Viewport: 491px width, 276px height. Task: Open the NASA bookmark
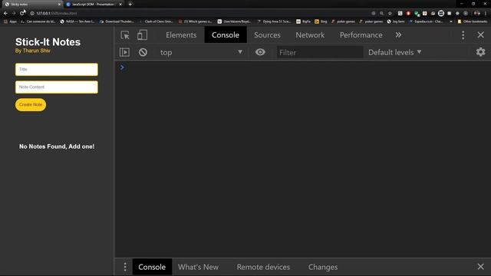click(x=77, y=21)
